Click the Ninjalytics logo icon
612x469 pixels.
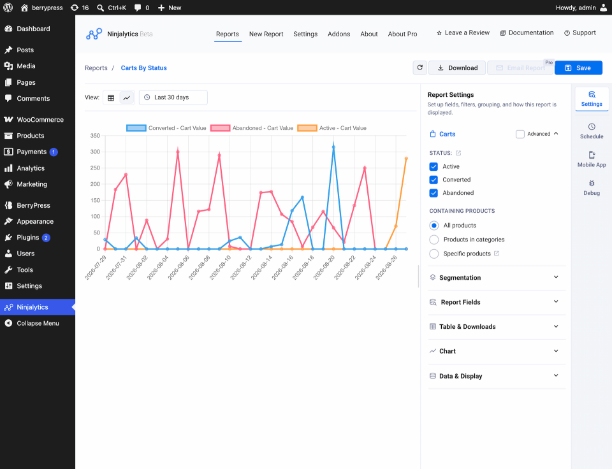point(94,34)
